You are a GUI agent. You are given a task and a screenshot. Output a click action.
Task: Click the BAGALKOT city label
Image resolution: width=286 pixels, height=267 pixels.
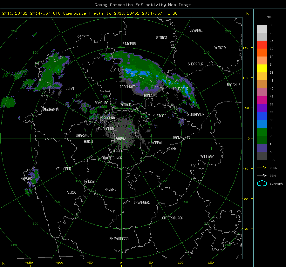click(127, 87)
